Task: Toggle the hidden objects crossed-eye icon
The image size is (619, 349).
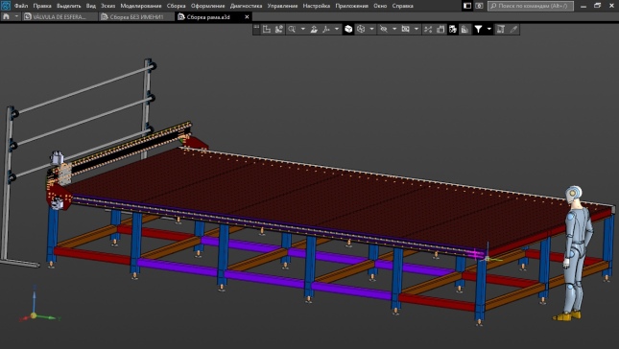Action: [x=383, y=29]
